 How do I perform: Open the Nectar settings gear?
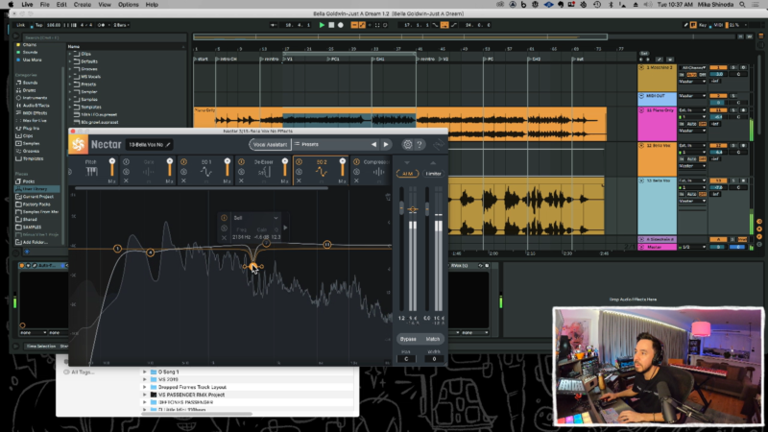click(x=407, y=145)
